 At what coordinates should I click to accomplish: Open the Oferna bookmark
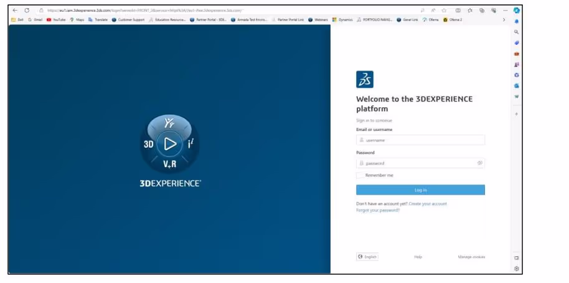click(430, 19)
